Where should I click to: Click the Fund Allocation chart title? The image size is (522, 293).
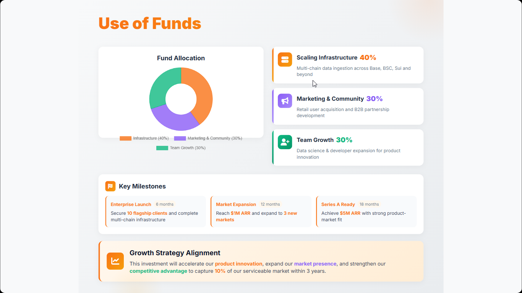(181, 58)
